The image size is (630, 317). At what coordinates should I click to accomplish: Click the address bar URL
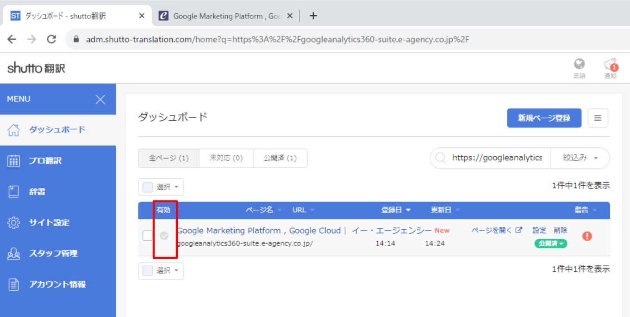point(278,39)
